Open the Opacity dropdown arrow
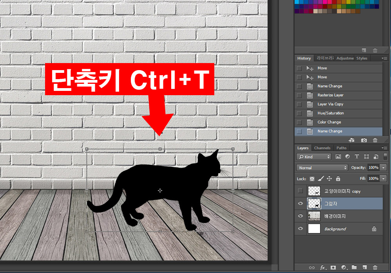The height and width of the screenshot is (273, 391). point(383,167)
